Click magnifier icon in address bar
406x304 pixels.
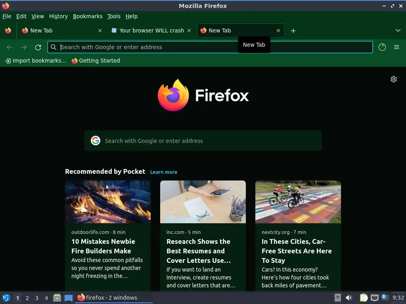coord(54,47)
